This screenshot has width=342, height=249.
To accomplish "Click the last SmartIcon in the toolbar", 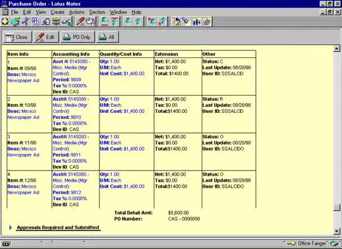I will point(206,22).
